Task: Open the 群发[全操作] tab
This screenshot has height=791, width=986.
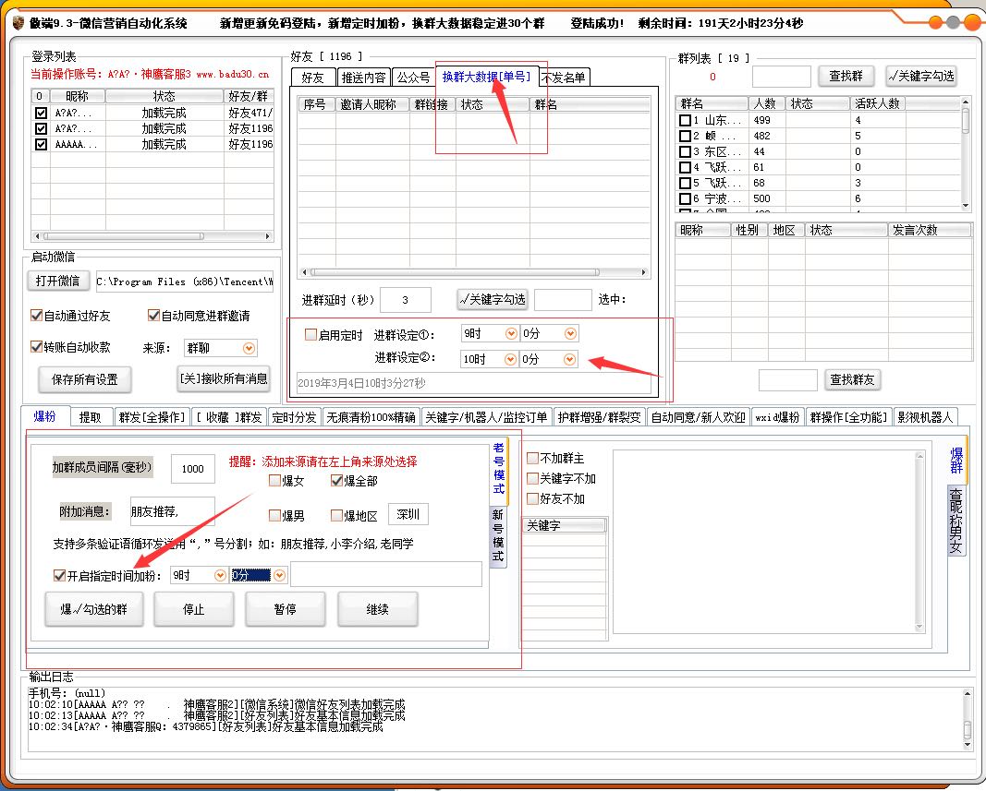Action: (152, 418)
